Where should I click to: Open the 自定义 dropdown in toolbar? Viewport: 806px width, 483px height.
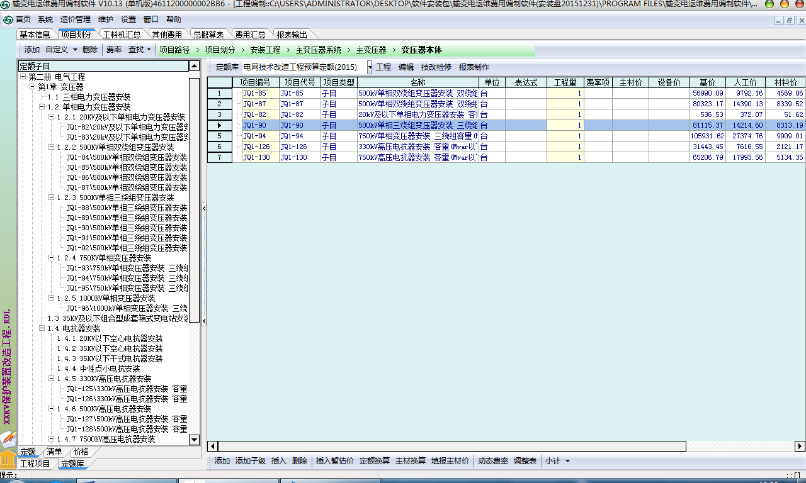(75, 50)
